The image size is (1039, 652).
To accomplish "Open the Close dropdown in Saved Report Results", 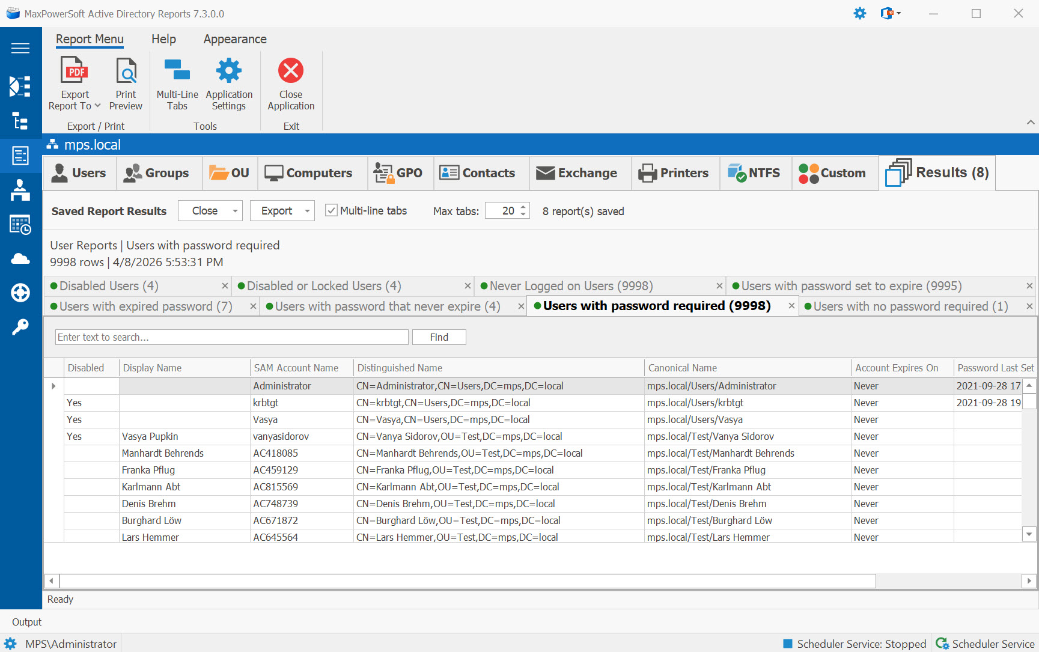I will point(235,210).
